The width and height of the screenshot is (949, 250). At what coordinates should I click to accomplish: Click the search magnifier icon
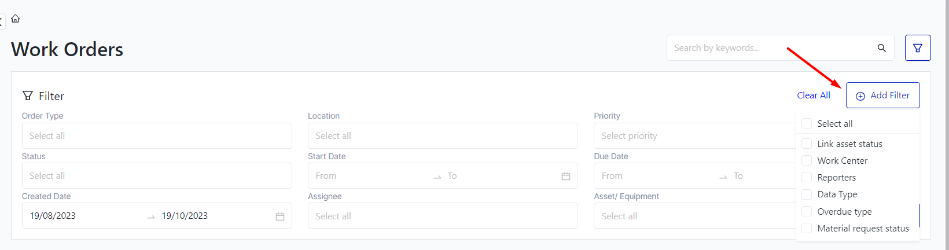pyautogui.click(x=881, y=48)
